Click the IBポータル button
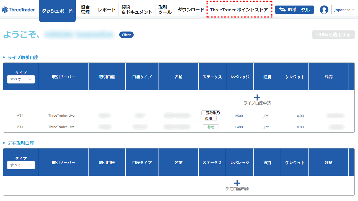 click(x=294, y=10)
